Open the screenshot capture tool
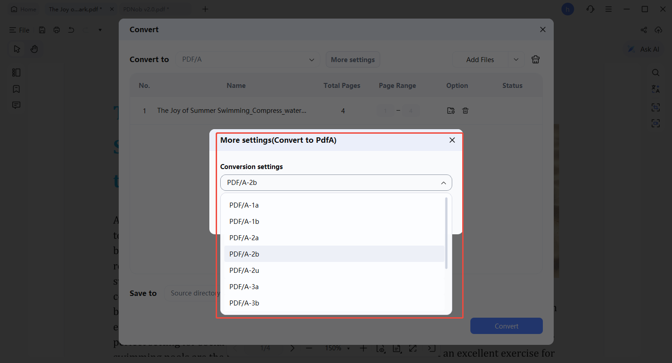 [x=656, y=107]
